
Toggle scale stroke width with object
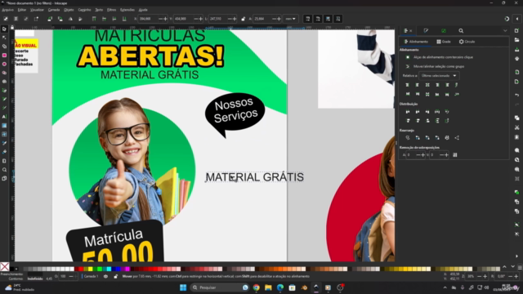click(x=307, y=19)
